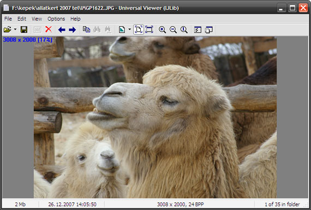This screenshot has height=210, width=311.
Task: Open the options checklist icon
Action: point(198,30)
